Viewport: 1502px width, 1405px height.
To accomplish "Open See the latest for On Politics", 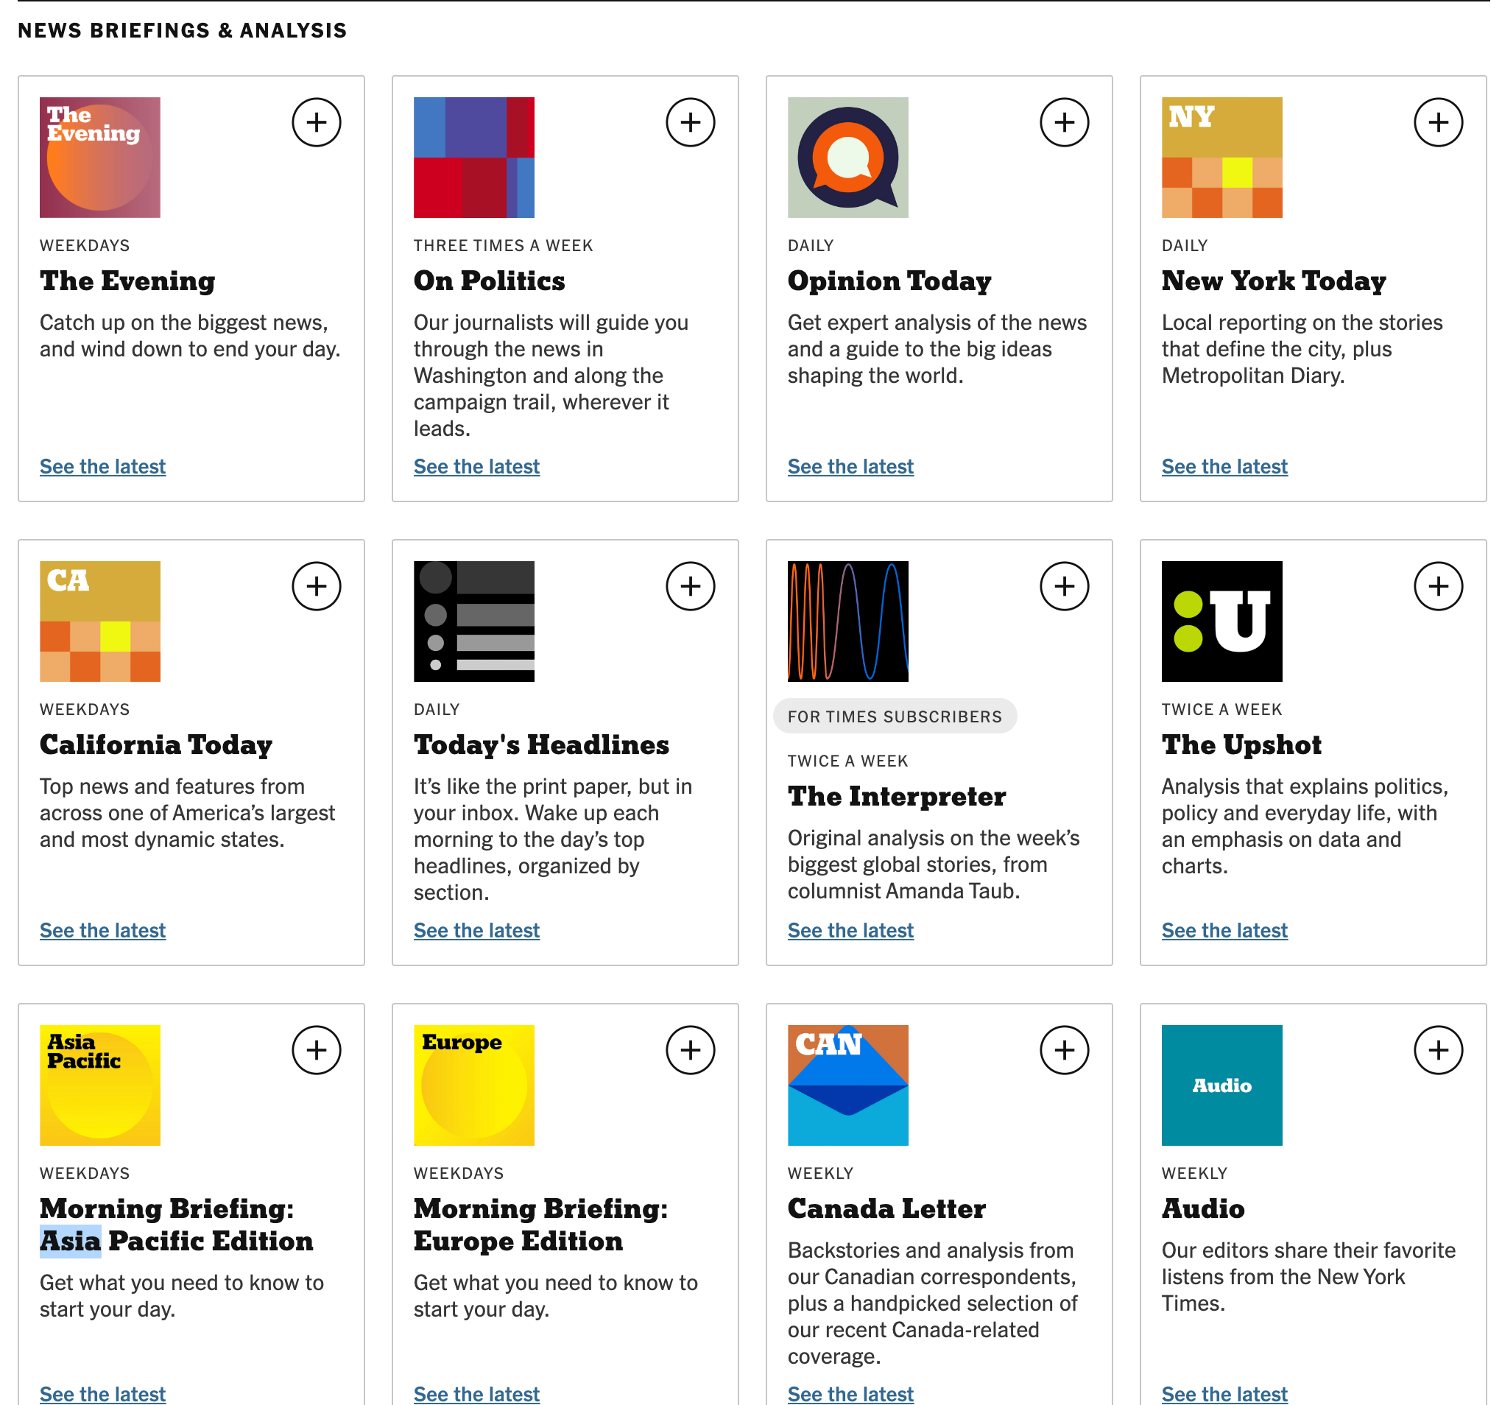I will click(477, 467).
